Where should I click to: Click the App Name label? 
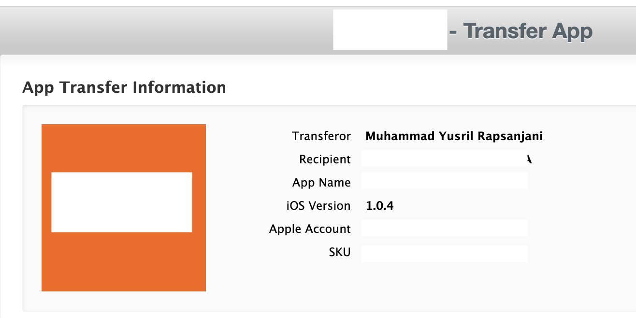pos(321,183)
